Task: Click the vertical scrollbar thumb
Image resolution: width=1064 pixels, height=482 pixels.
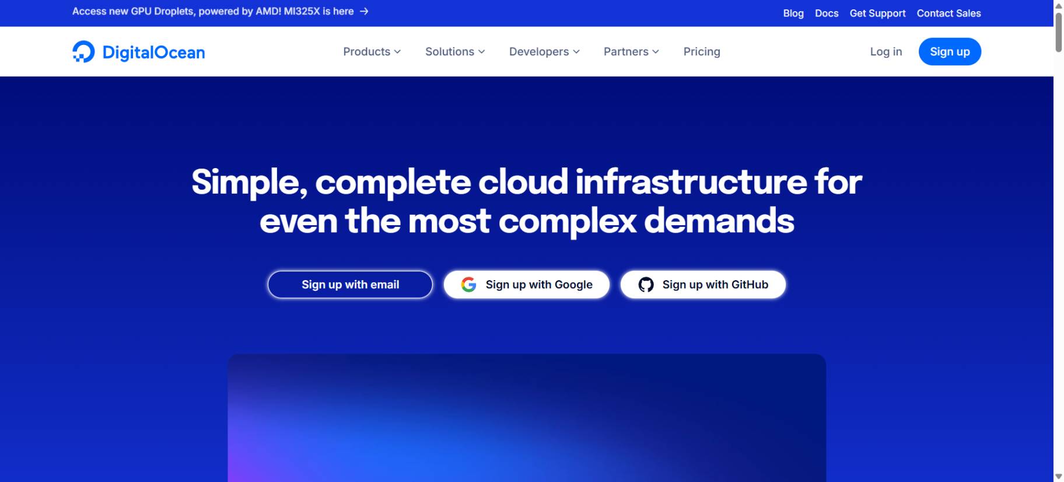Action: point(1059,32)
